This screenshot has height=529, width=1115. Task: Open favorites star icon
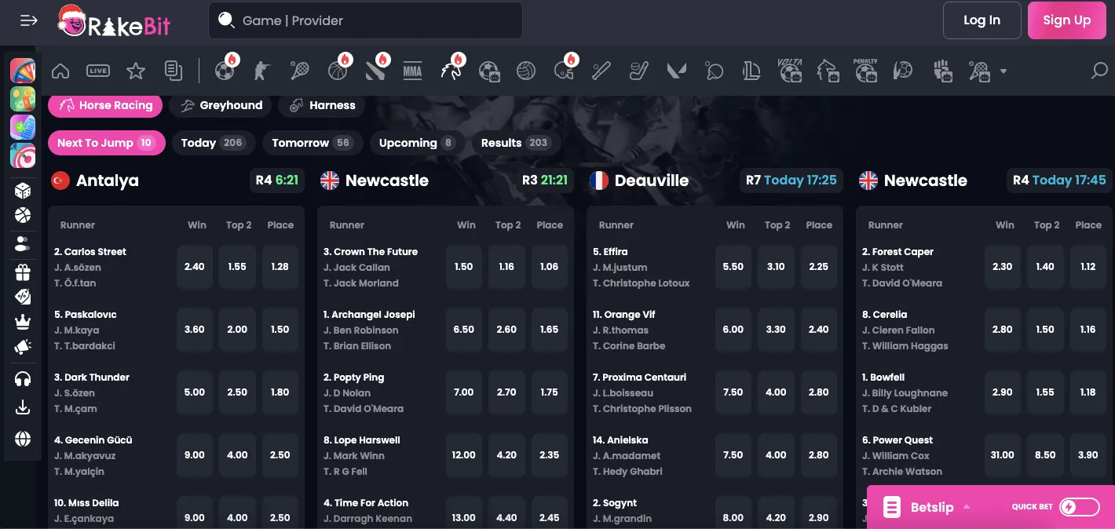point(136,71)
